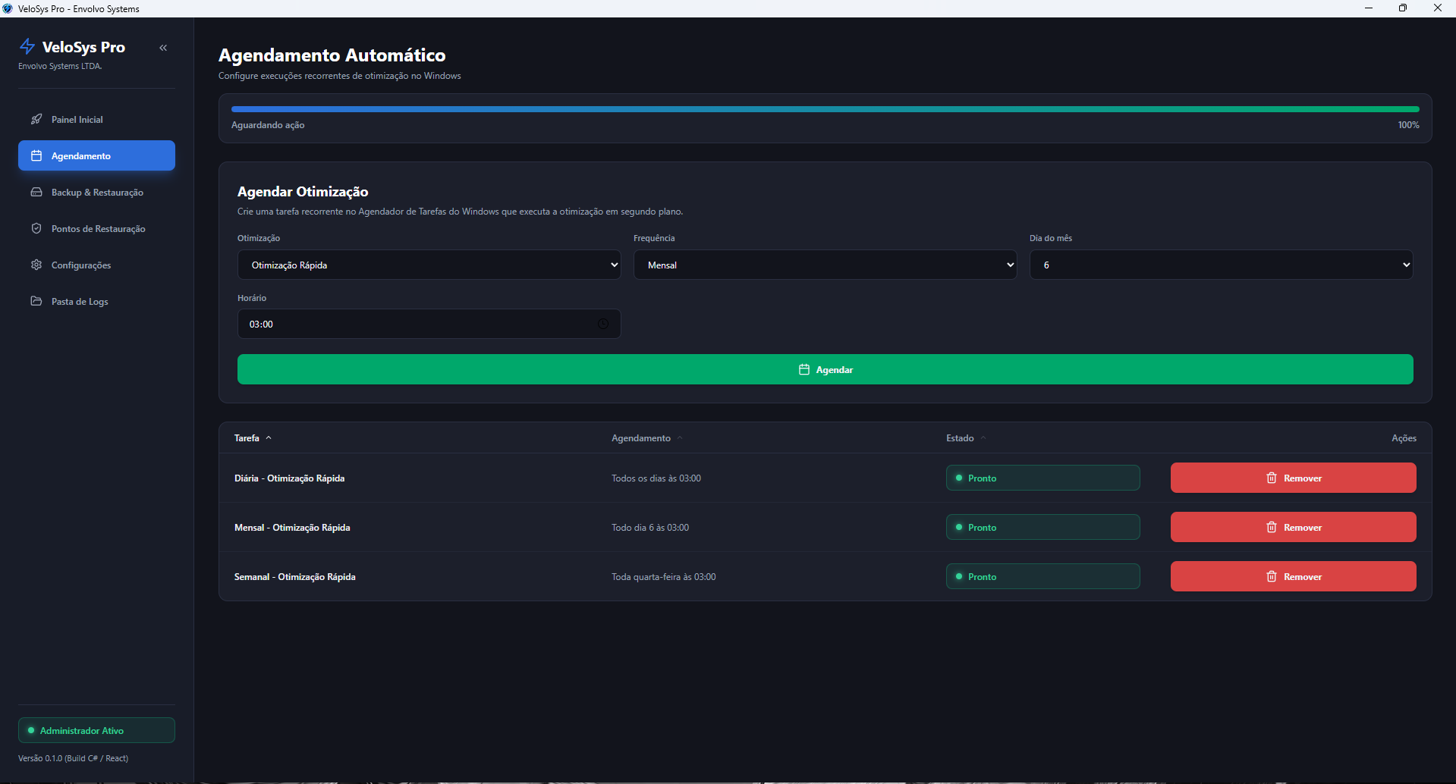Image resolution: width=1456 pixels, height=784 pixels.
Task: Collapse the sidebar with double-chevron icon
Action: 163,48
